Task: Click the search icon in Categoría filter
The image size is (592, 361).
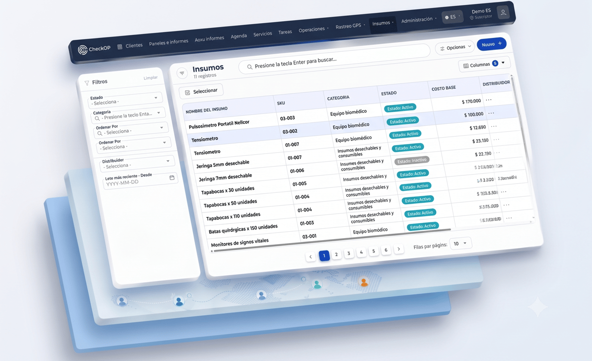Action: click(97, 118)
